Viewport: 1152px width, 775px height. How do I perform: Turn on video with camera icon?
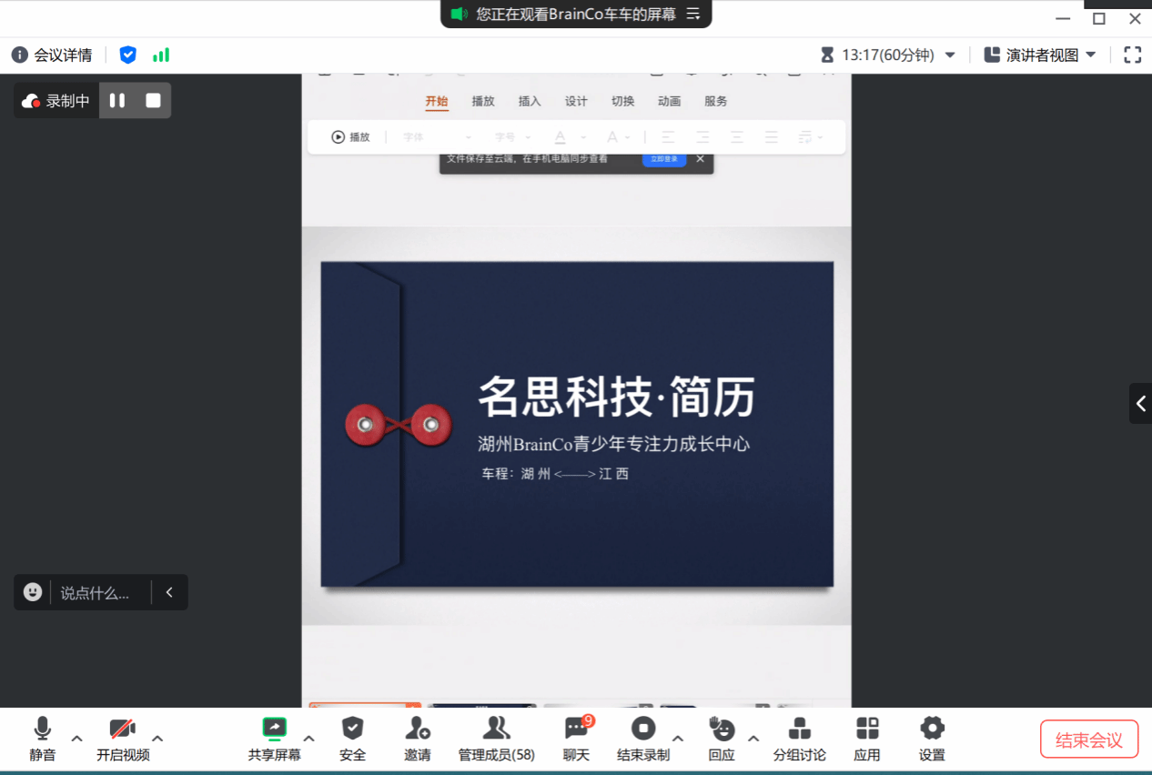click(123, 730)
